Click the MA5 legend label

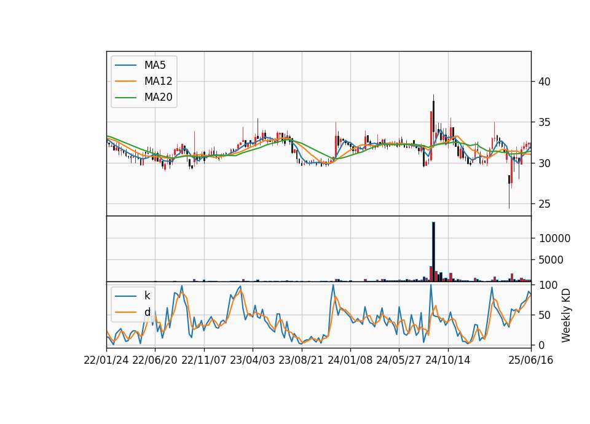tap(155, 65)
